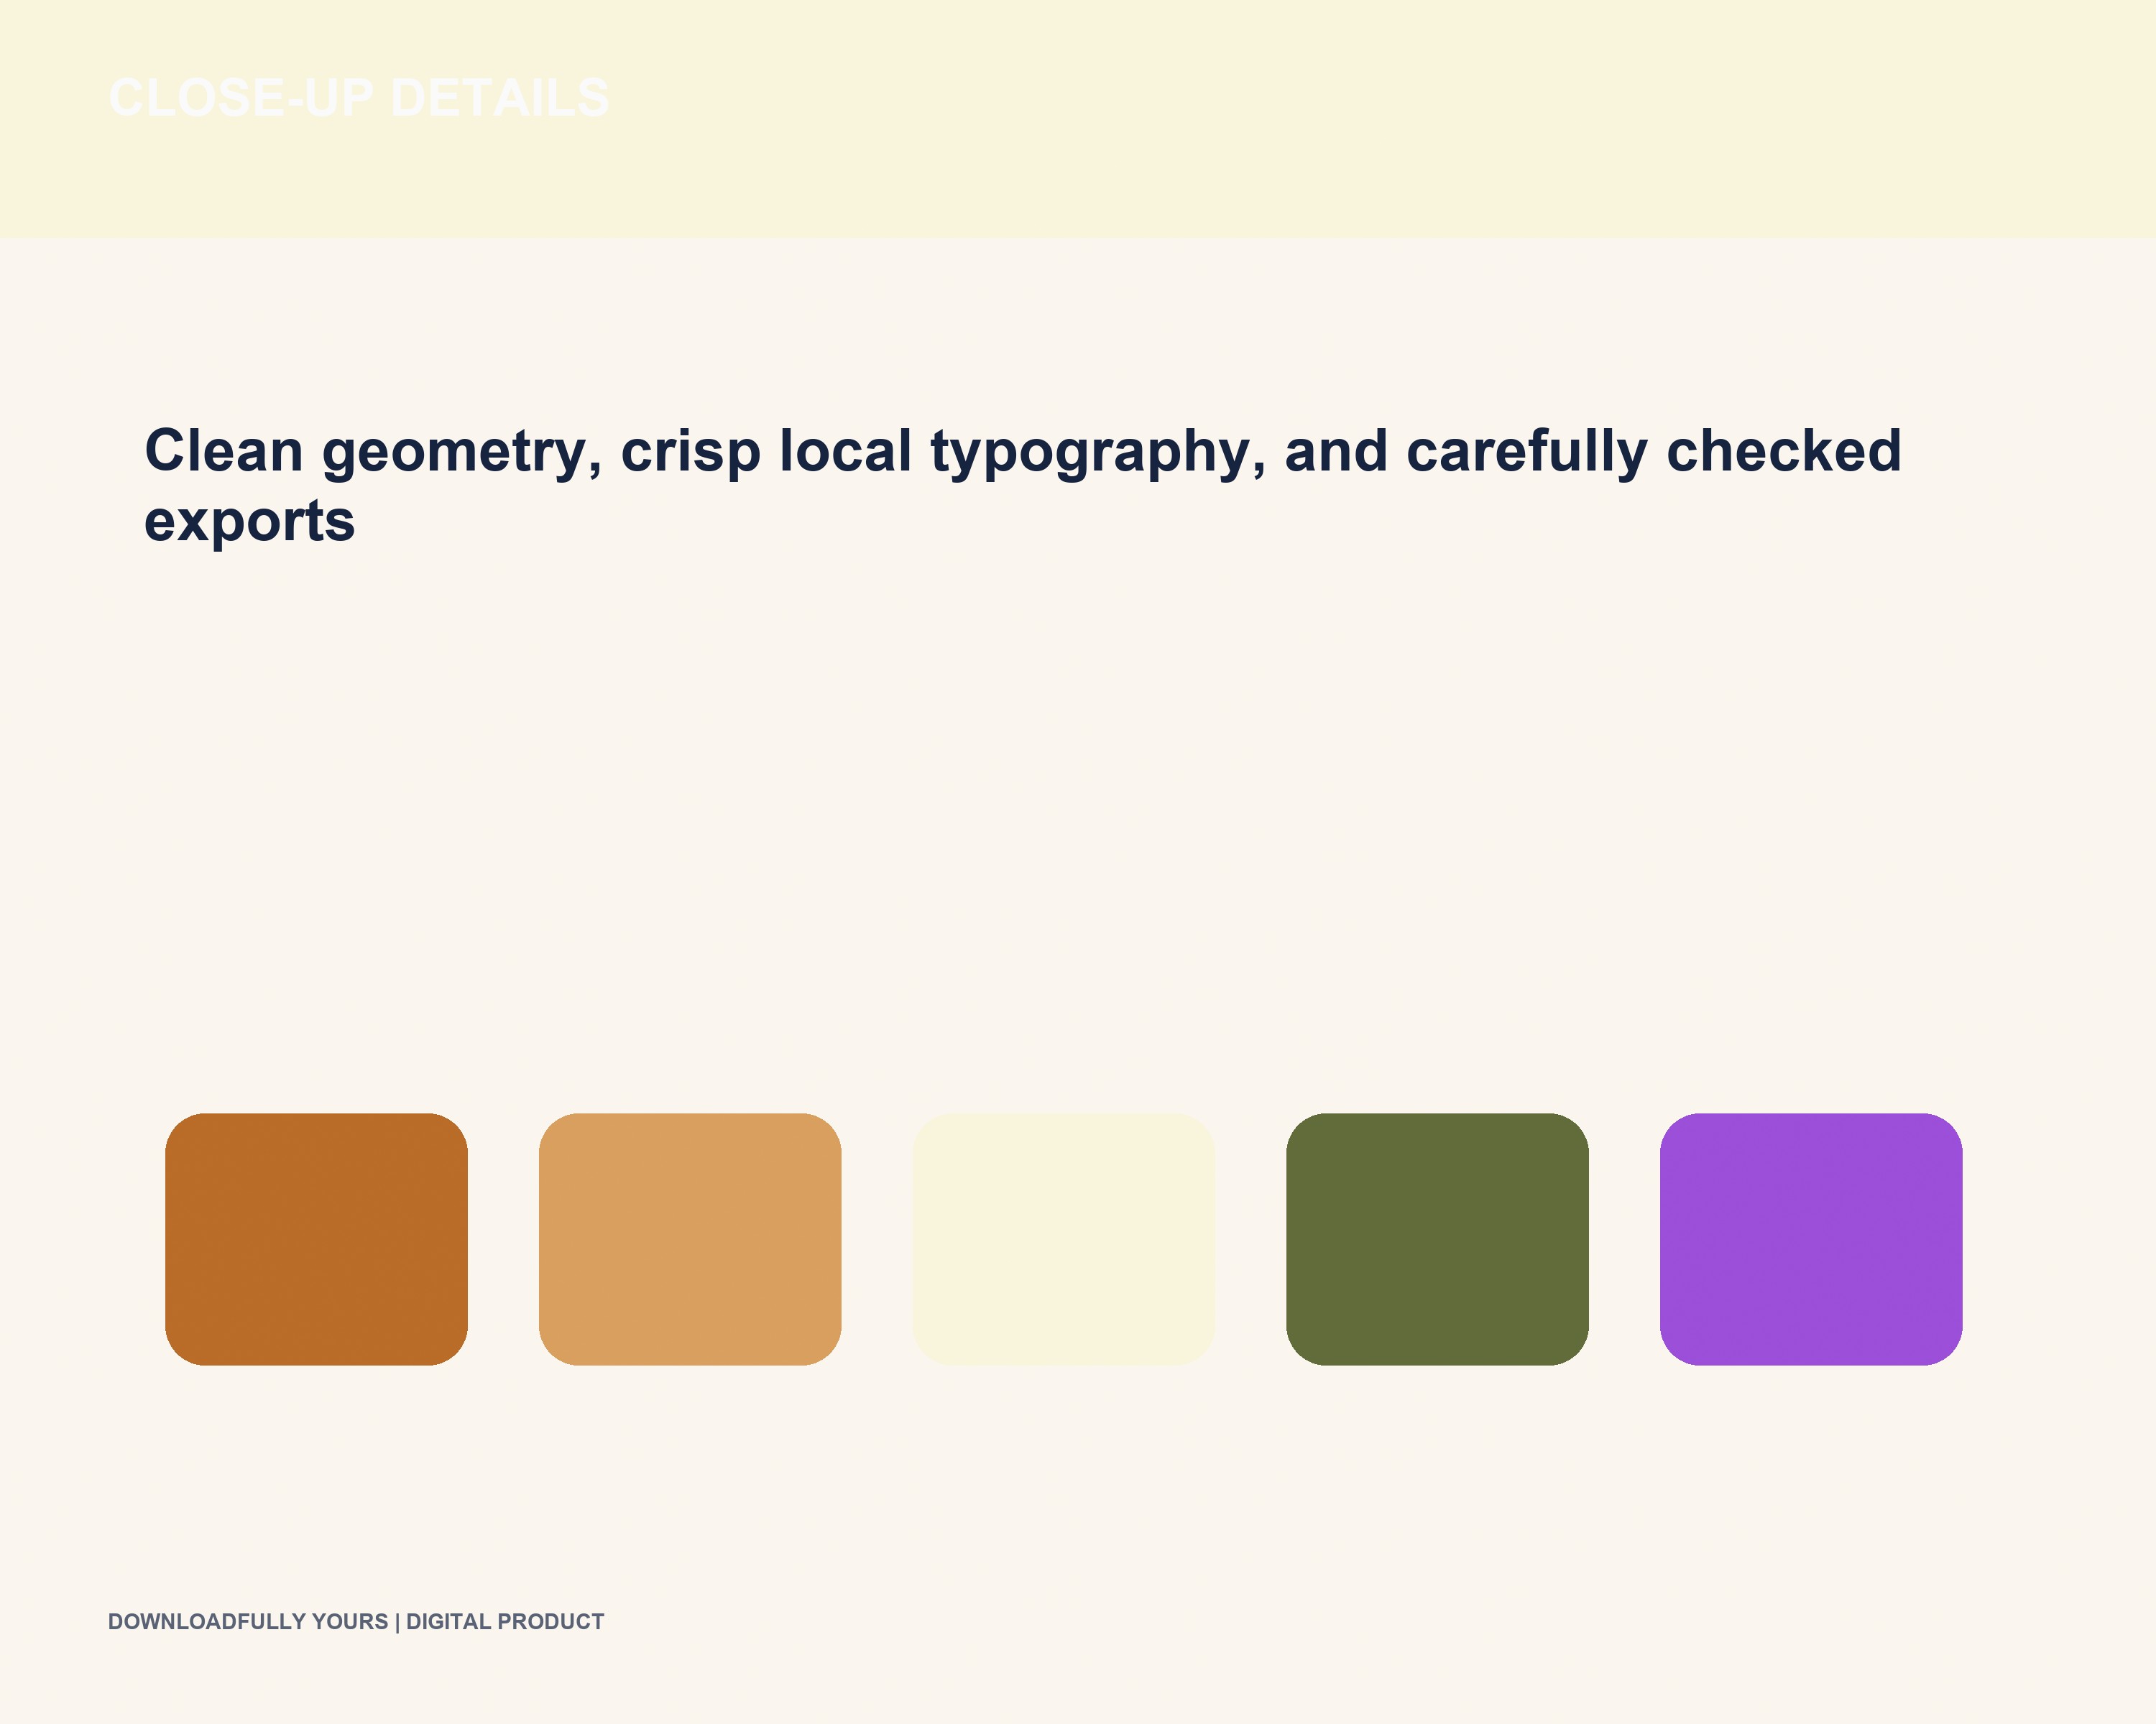Click the word "and" in the heading
The image size is (2156, 1724).
pyautogui.click(x=1336, y=450)
